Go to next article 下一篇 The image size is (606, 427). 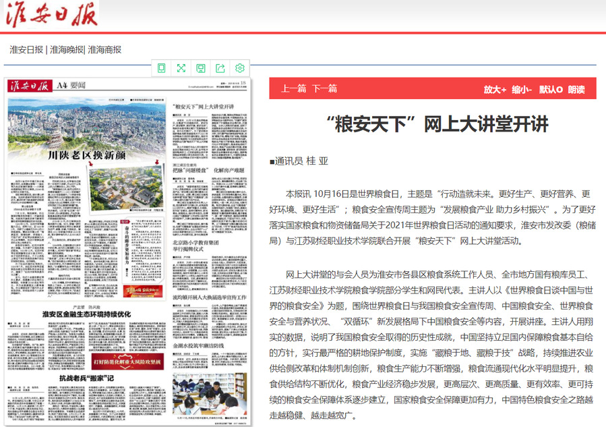(x=324, y=88)
